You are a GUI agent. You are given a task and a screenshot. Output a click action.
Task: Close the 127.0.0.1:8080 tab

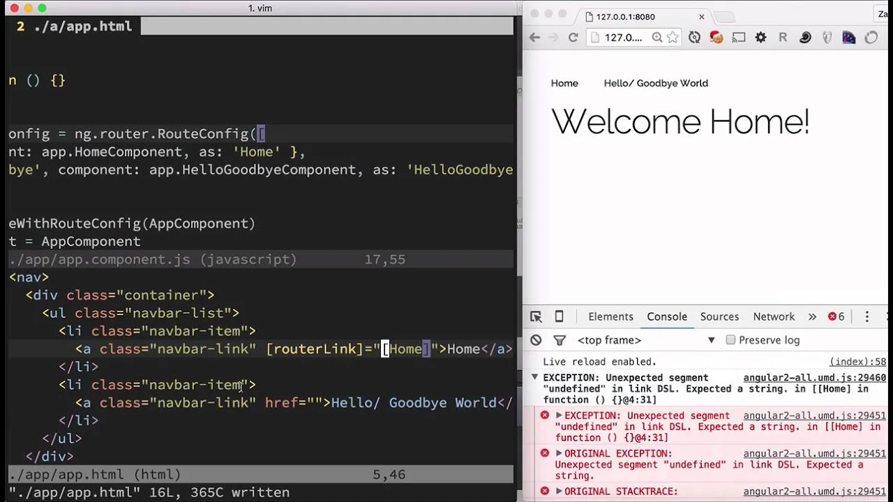(x=701, y=17)
